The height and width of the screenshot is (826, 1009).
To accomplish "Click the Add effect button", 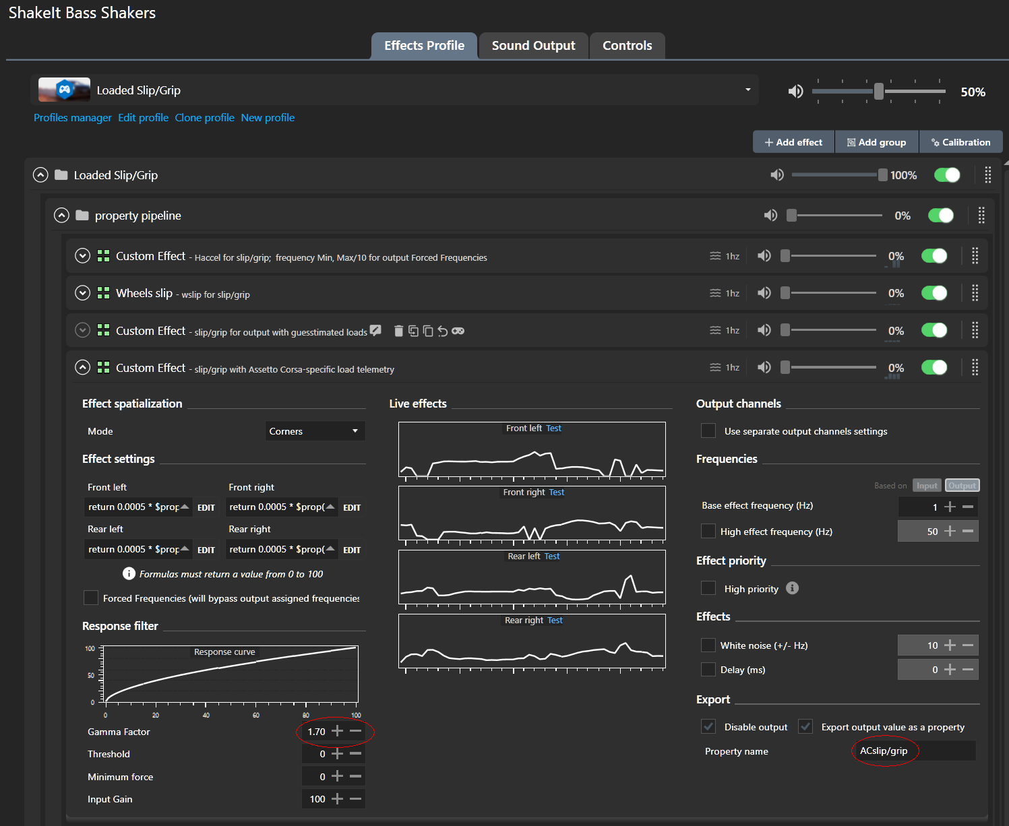I will click(793, 142).
